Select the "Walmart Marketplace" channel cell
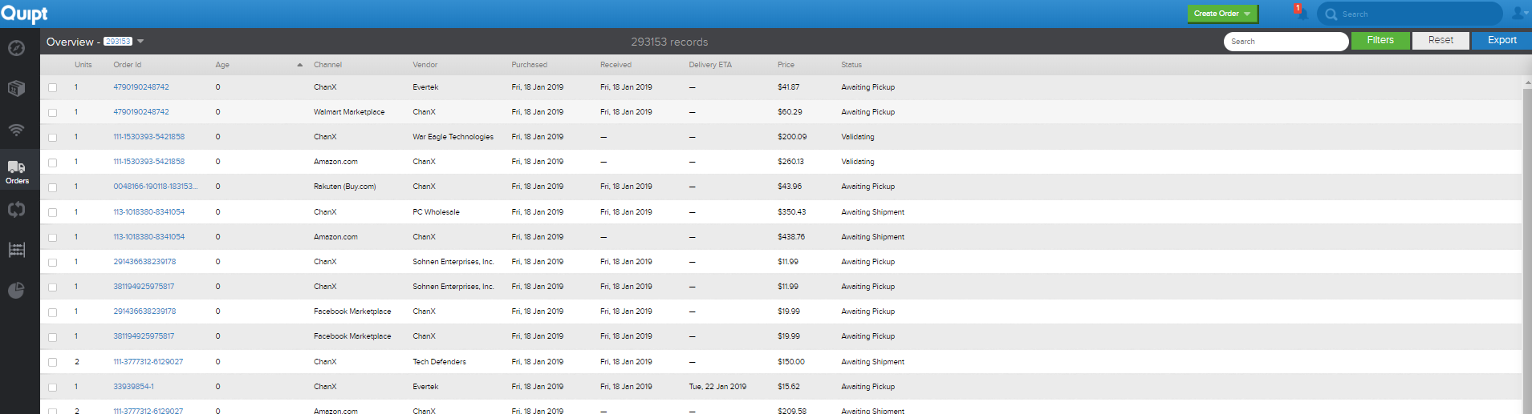The width and height of the screenshot is (1532, 414). point(349,112)
